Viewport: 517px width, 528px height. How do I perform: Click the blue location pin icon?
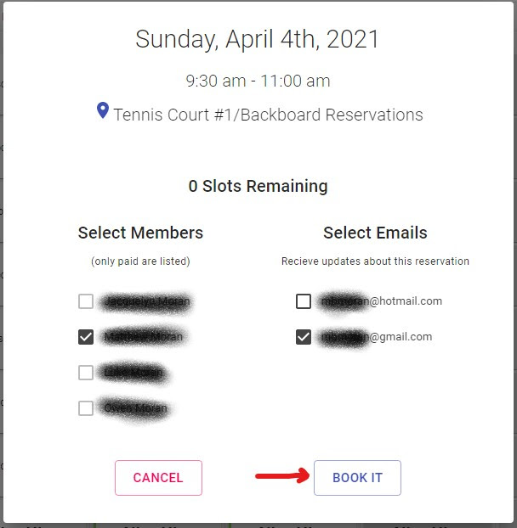point(103,110)
